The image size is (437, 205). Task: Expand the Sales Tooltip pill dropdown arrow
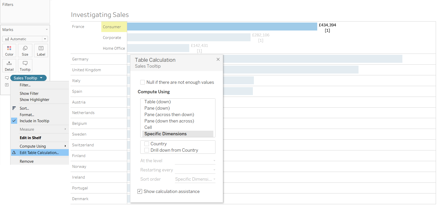(x=41, y=78)
